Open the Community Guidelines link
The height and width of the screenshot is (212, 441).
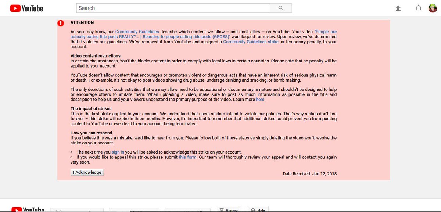pos(137,32)
